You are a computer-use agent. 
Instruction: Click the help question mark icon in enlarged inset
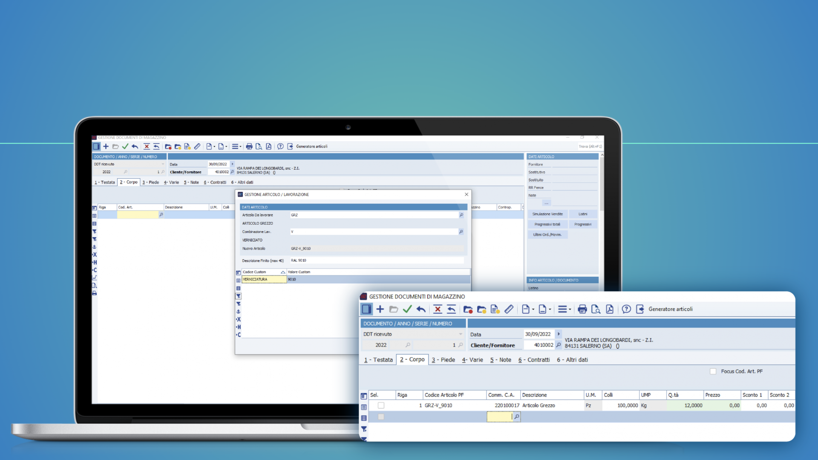(x=626, y=309)
